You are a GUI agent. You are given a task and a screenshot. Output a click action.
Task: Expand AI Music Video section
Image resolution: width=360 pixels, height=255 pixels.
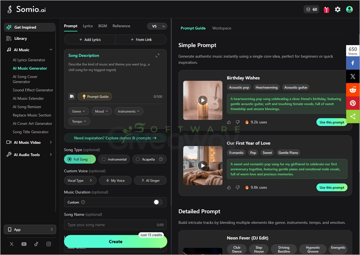[x=51, y=142]
